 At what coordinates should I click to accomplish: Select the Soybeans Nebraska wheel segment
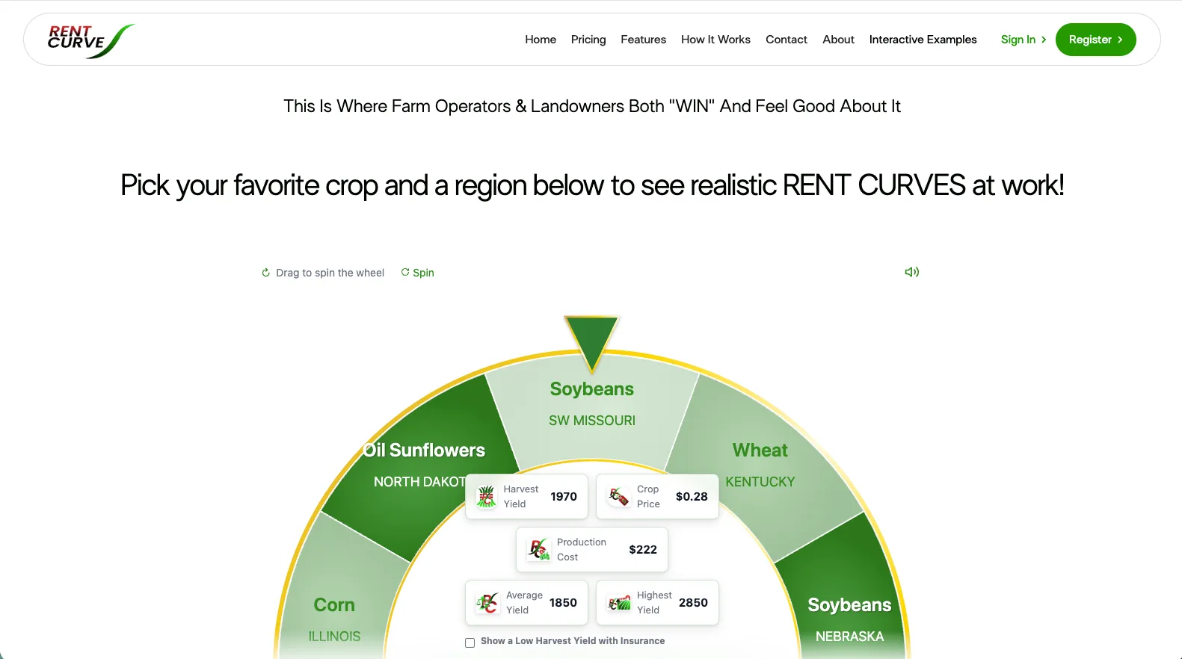coord(849,620)
